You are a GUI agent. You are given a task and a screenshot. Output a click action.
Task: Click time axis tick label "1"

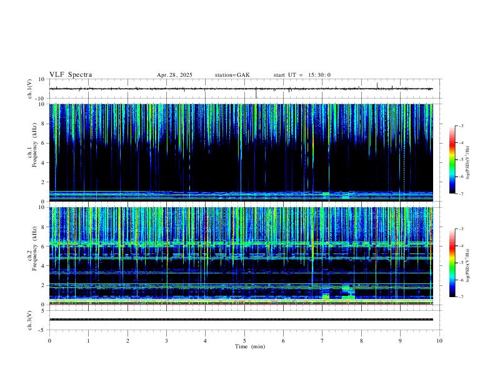pos(88,341)
